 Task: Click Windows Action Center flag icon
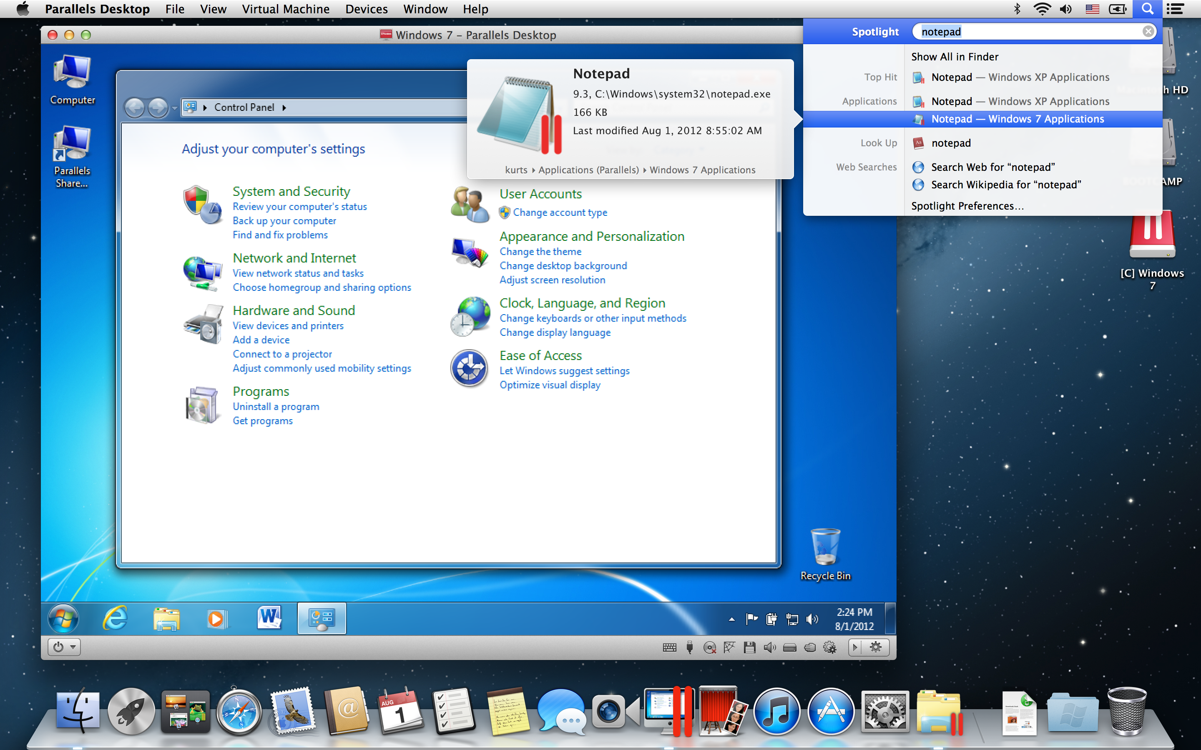tap(752, 619)
